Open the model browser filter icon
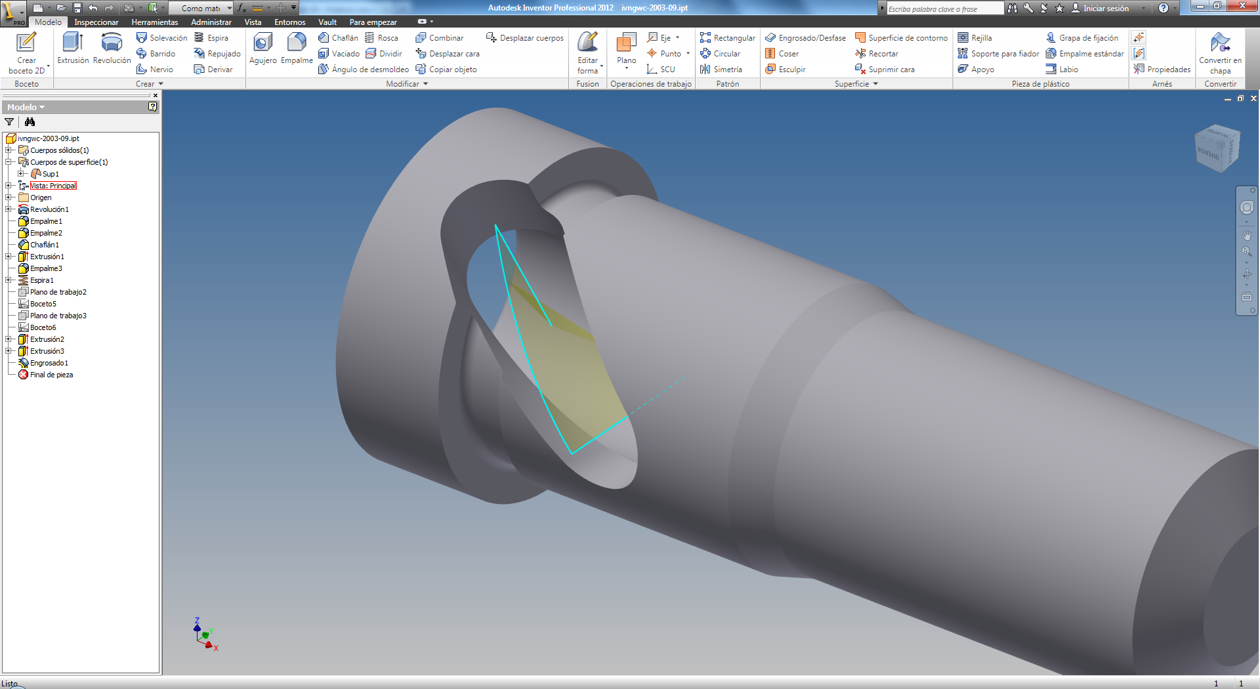 9,121
